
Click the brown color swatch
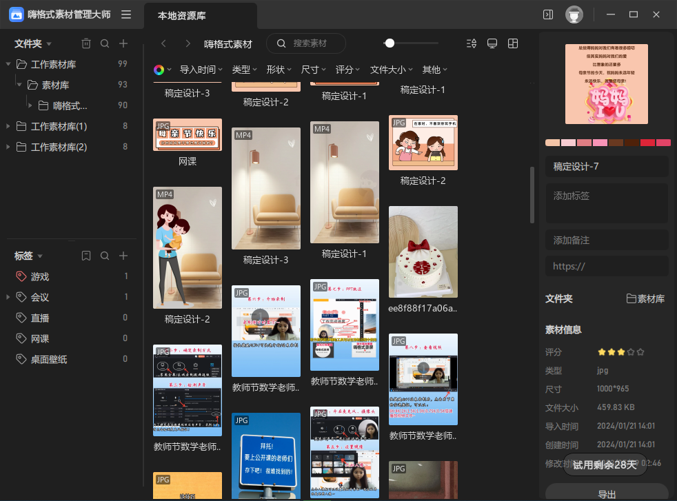616,143
